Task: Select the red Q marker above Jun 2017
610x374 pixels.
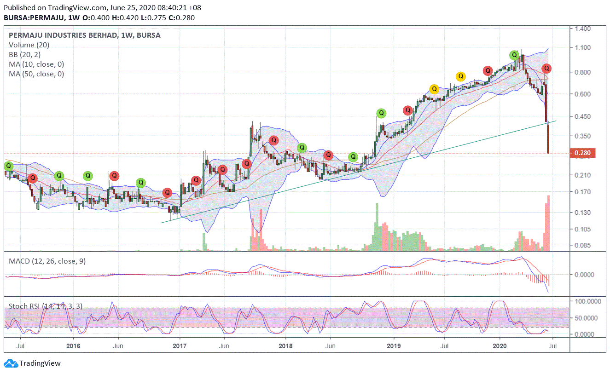Action: 222,169
